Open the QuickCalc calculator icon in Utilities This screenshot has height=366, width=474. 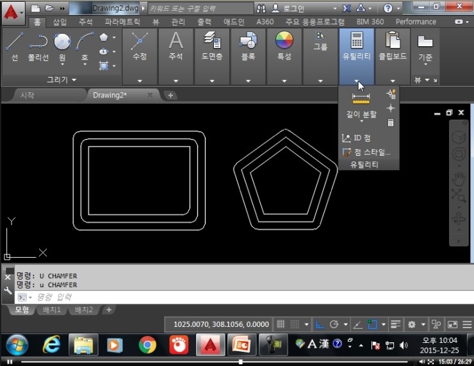point(391,122)
